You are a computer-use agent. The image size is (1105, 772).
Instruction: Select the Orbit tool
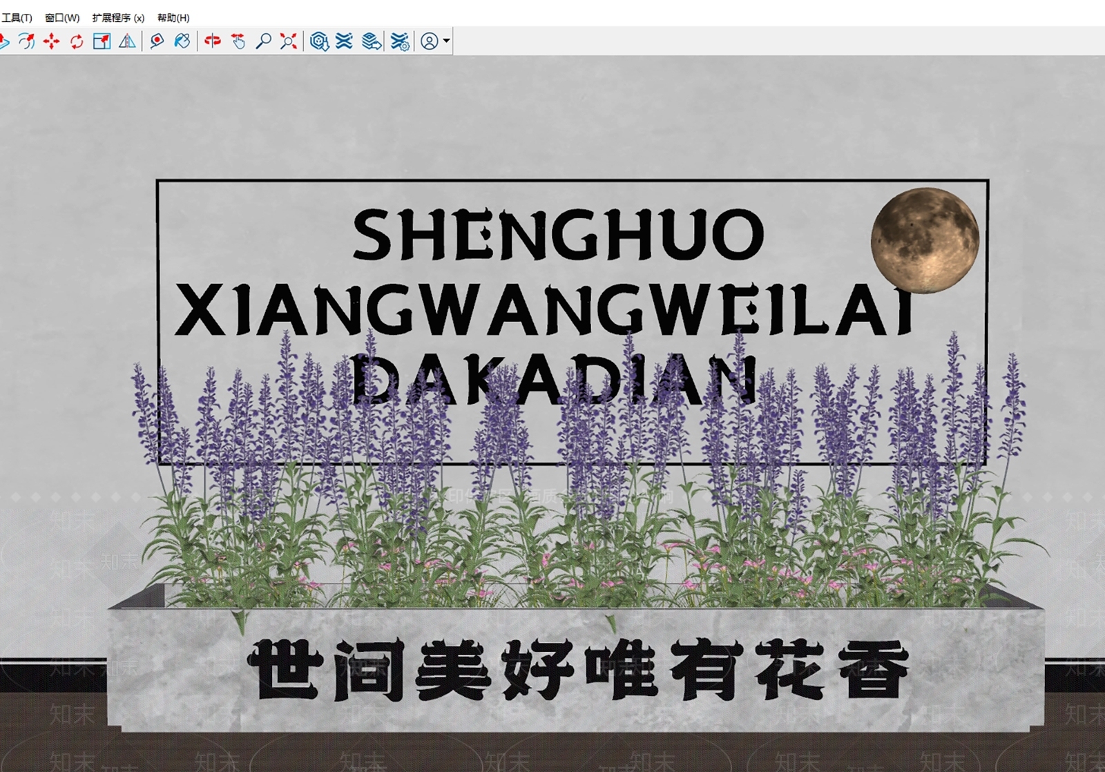213,41
